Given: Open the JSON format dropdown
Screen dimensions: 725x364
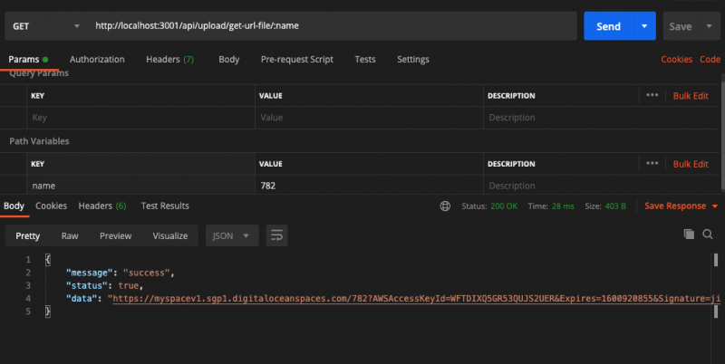Looking at the screenshot, I should point(232,235).
